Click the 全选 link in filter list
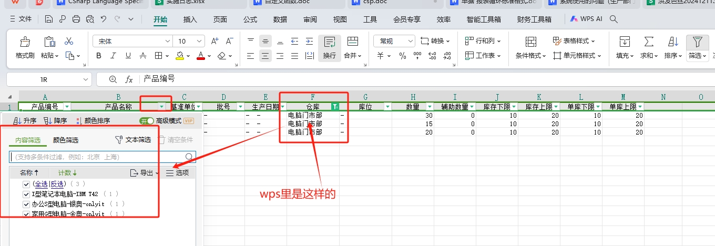The image size is (715, 246). (x=40, y=184)
